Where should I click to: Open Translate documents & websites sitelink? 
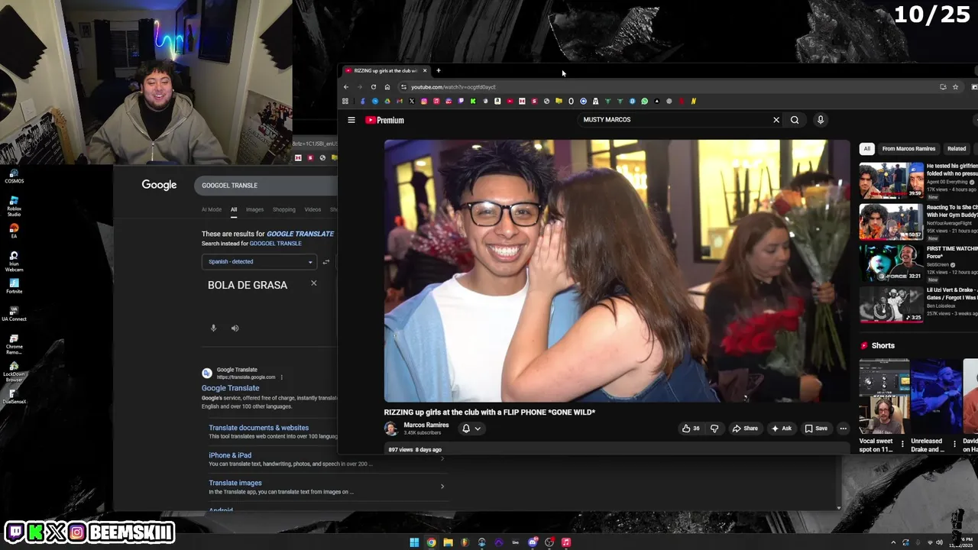click(259, 428)
